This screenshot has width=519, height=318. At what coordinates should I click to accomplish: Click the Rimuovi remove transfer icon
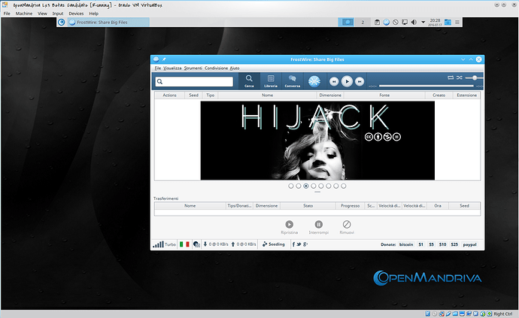347,224
